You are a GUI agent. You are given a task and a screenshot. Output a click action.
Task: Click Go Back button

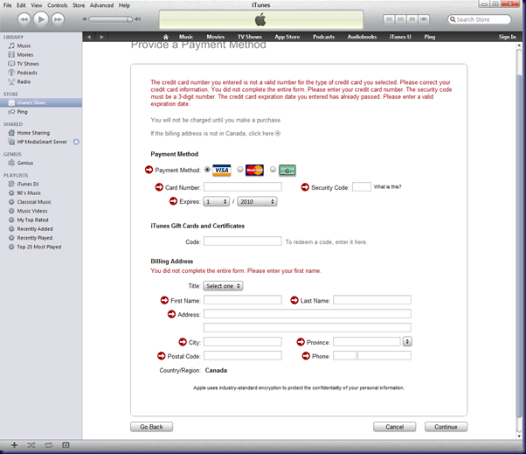(152, 427)
